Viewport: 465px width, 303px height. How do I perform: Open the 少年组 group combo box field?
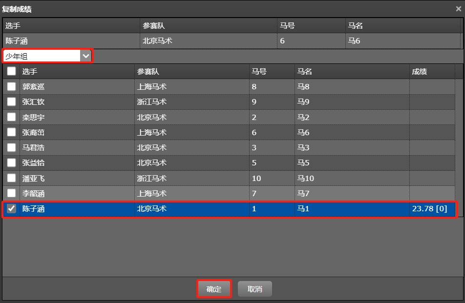[42, 56]
